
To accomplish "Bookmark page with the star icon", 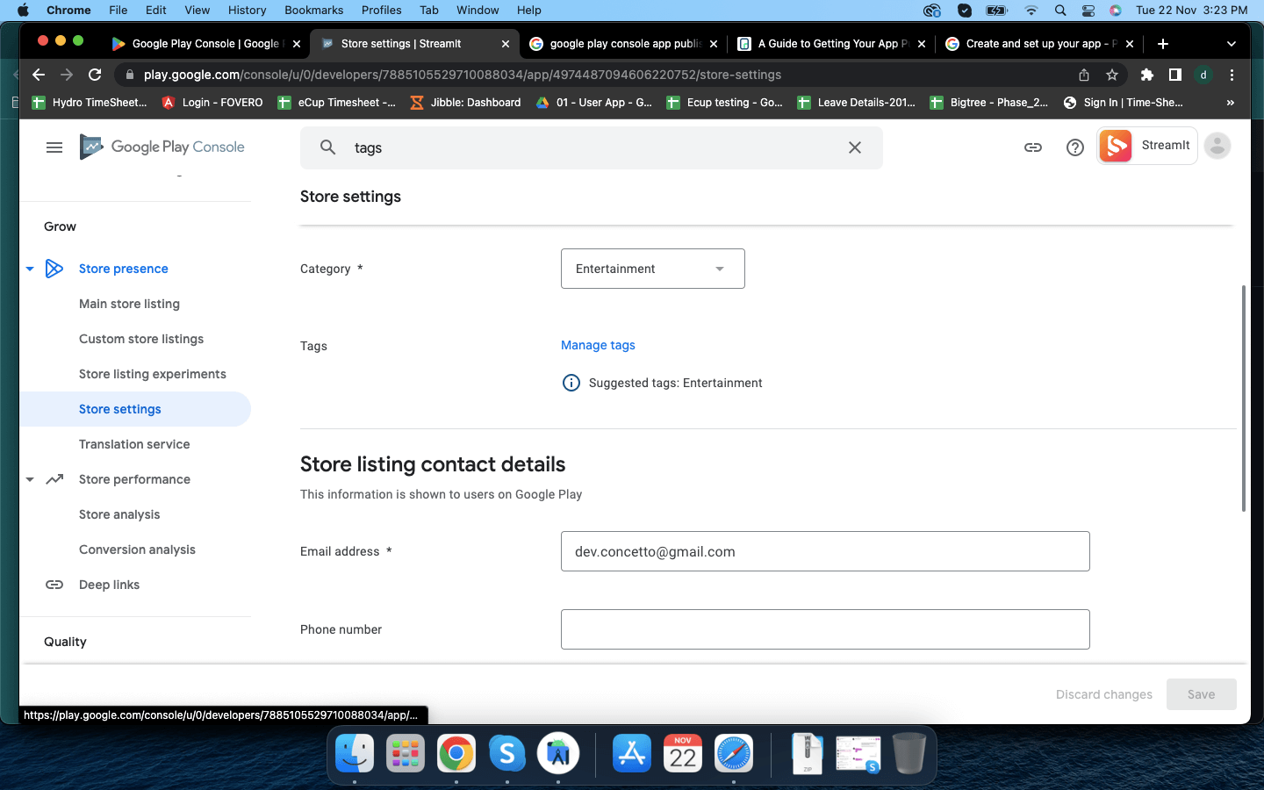I will [1112, 75].
